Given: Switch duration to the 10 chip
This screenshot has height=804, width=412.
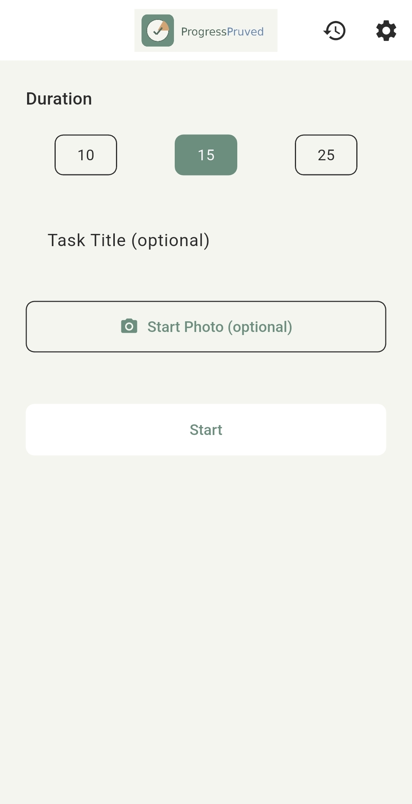Looking at the screenshot, I should point(86,155).
